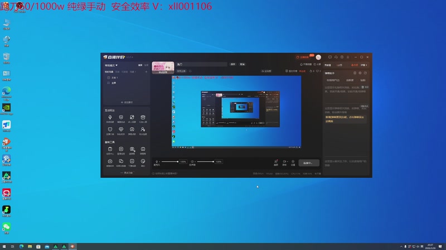446x250 pixels.
Task: Select the 横屏 landscape mode option
Action: tap(140, 65)
